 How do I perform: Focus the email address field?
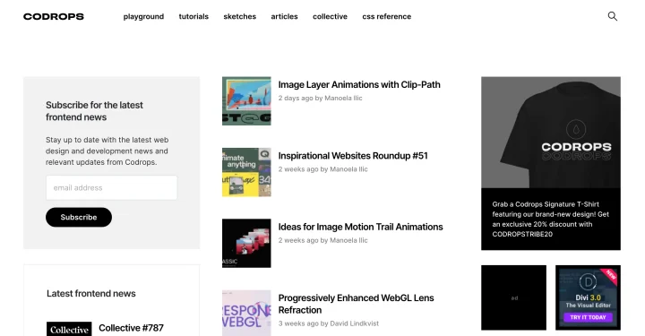111,187
